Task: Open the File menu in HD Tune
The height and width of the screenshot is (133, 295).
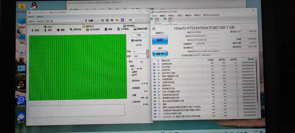Action: (x=31, y=17)
